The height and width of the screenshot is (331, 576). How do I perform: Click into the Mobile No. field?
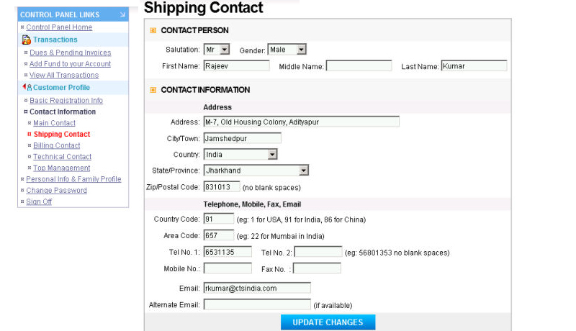pyautogui.click(x=228, y=268)
